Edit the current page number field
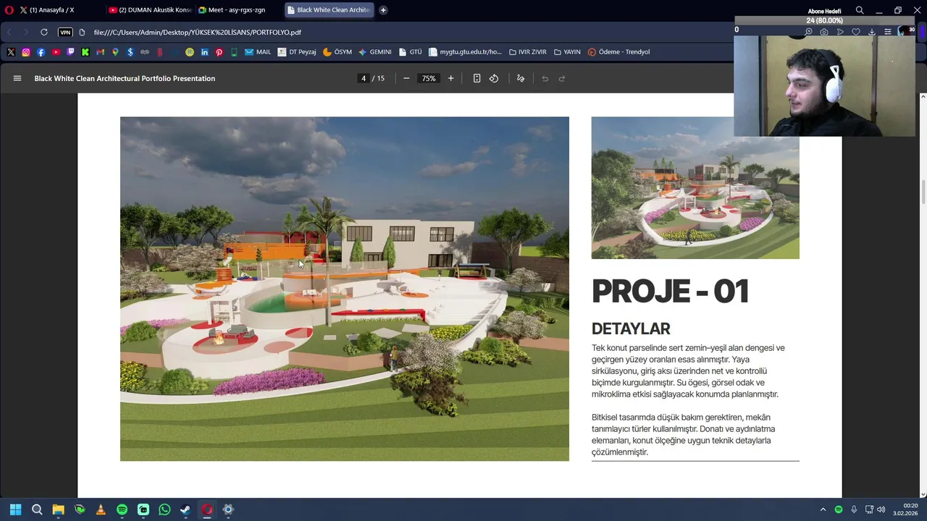The height and width of the screenshot is (521, 927). pyautogui.click(x=364, y=78)
